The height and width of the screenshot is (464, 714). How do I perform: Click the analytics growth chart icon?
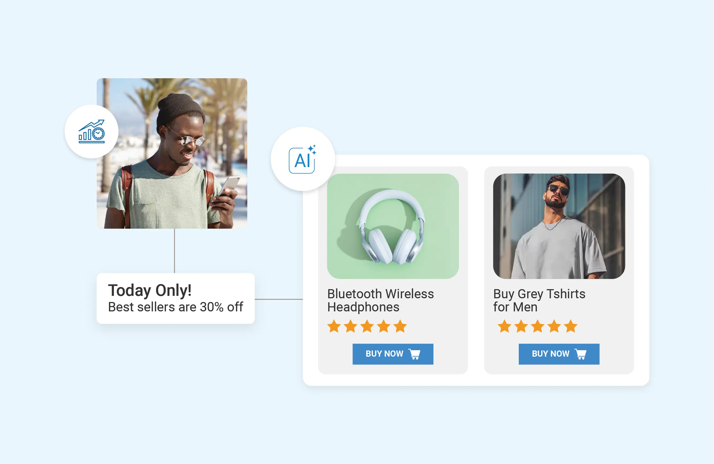coord(92,131)
